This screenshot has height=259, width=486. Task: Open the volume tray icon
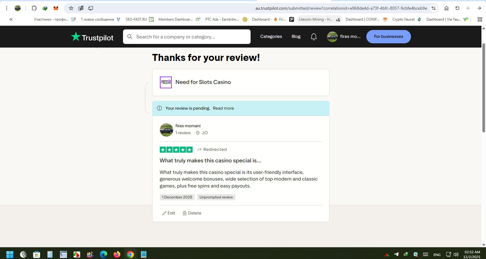click(x=456, y=254)
